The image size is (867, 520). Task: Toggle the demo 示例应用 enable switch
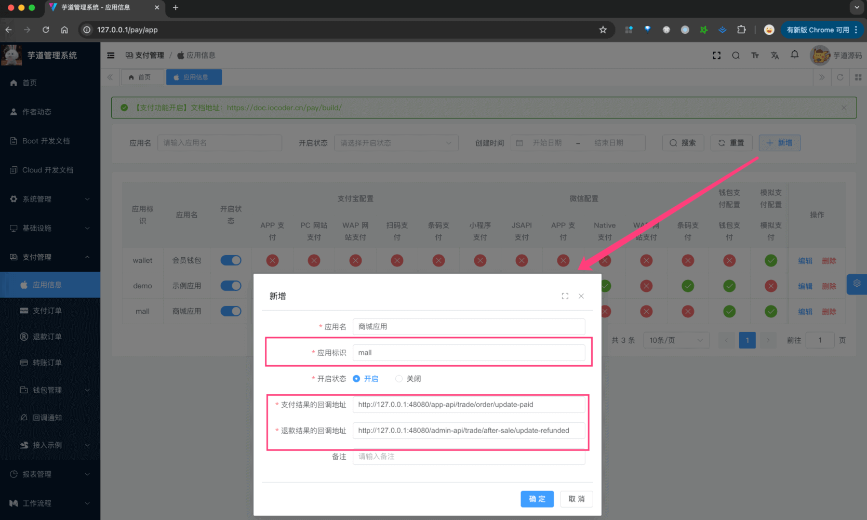click(x=231, y=286)
